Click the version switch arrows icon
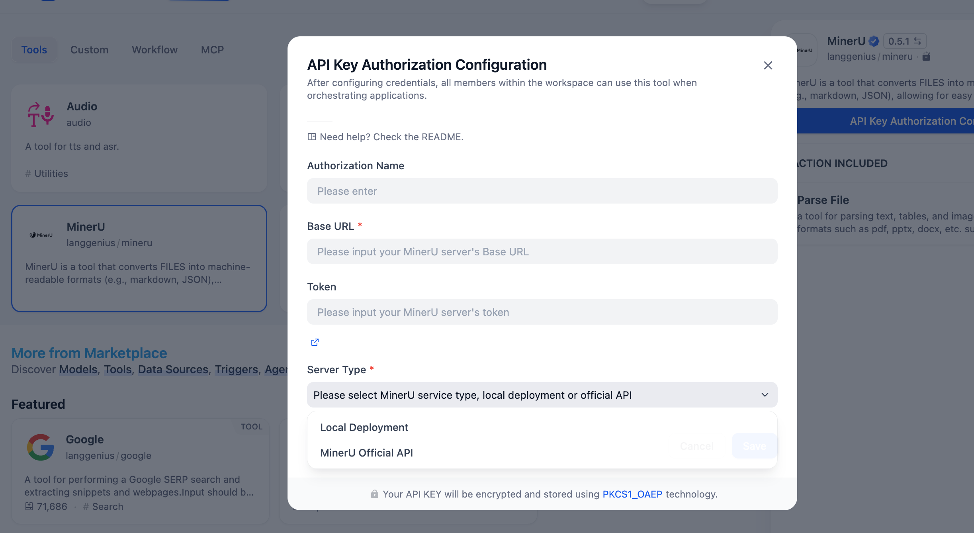The width and height of the screenshot is (974, 533). point(917,41)
